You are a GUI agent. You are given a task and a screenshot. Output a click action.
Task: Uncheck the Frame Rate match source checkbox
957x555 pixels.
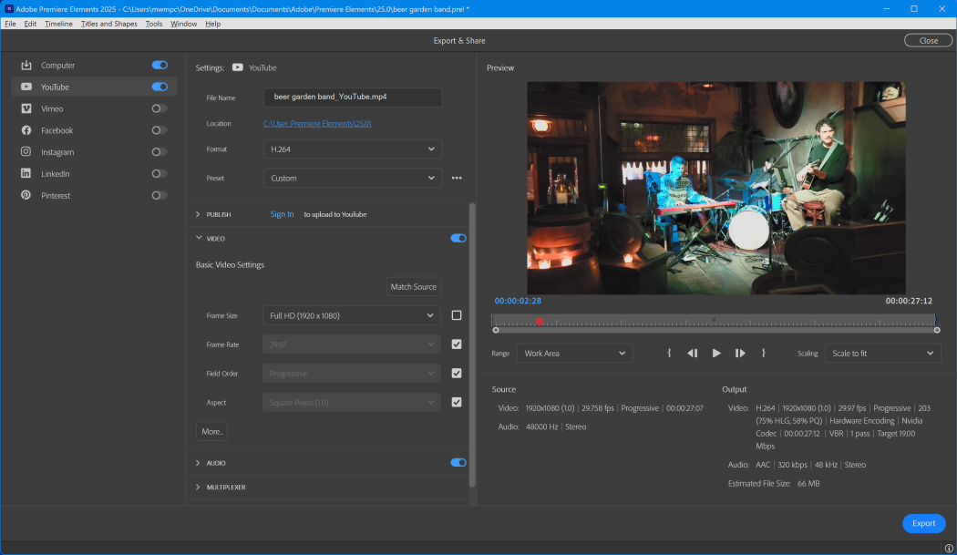coord(457,344)
